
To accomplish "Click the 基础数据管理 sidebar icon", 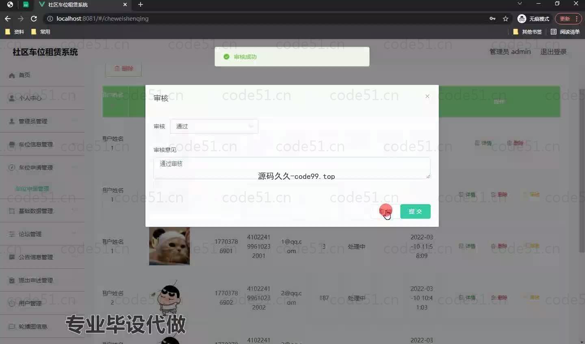I will [x=12, y=211].
